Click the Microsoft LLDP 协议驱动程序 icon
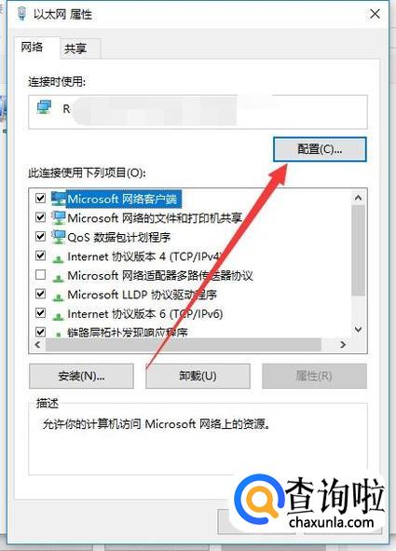 point(59,296)
